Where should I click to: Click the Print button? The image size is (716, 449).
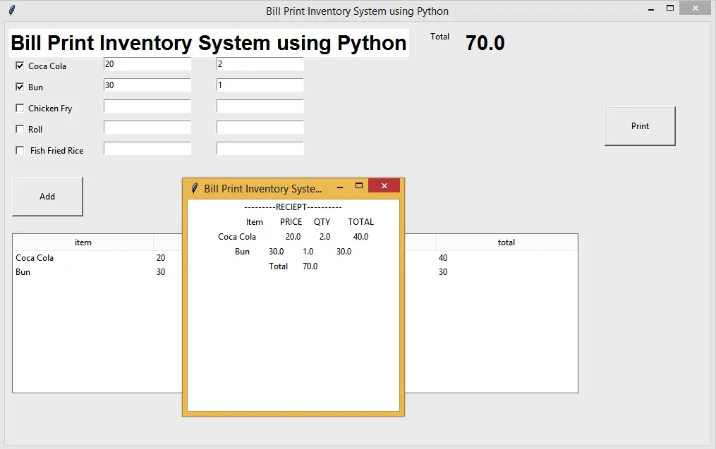coord(639,125)
